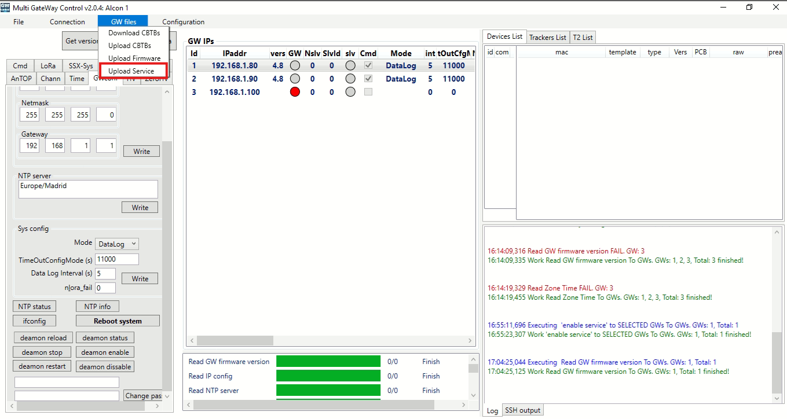Screen dimensions: 787x419
Task: Click the deamon restart button
Action: [42, 366]
